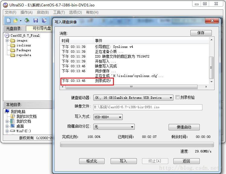Open the 工具(T) menu
226x174 pixels.
pyautogui.click(x=59, y=12)
